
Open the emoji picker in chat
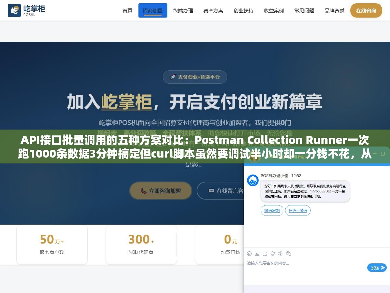pos(249,254)
